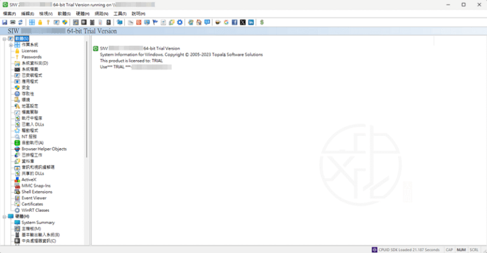Click the tree panel vertical scrollbar
This screenshot has height=253, width=487.
coord(87,95)
